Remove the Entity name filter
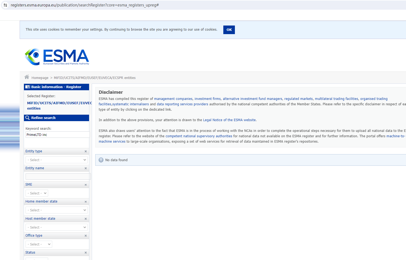406x260 pixels. [x=86, y=168]
